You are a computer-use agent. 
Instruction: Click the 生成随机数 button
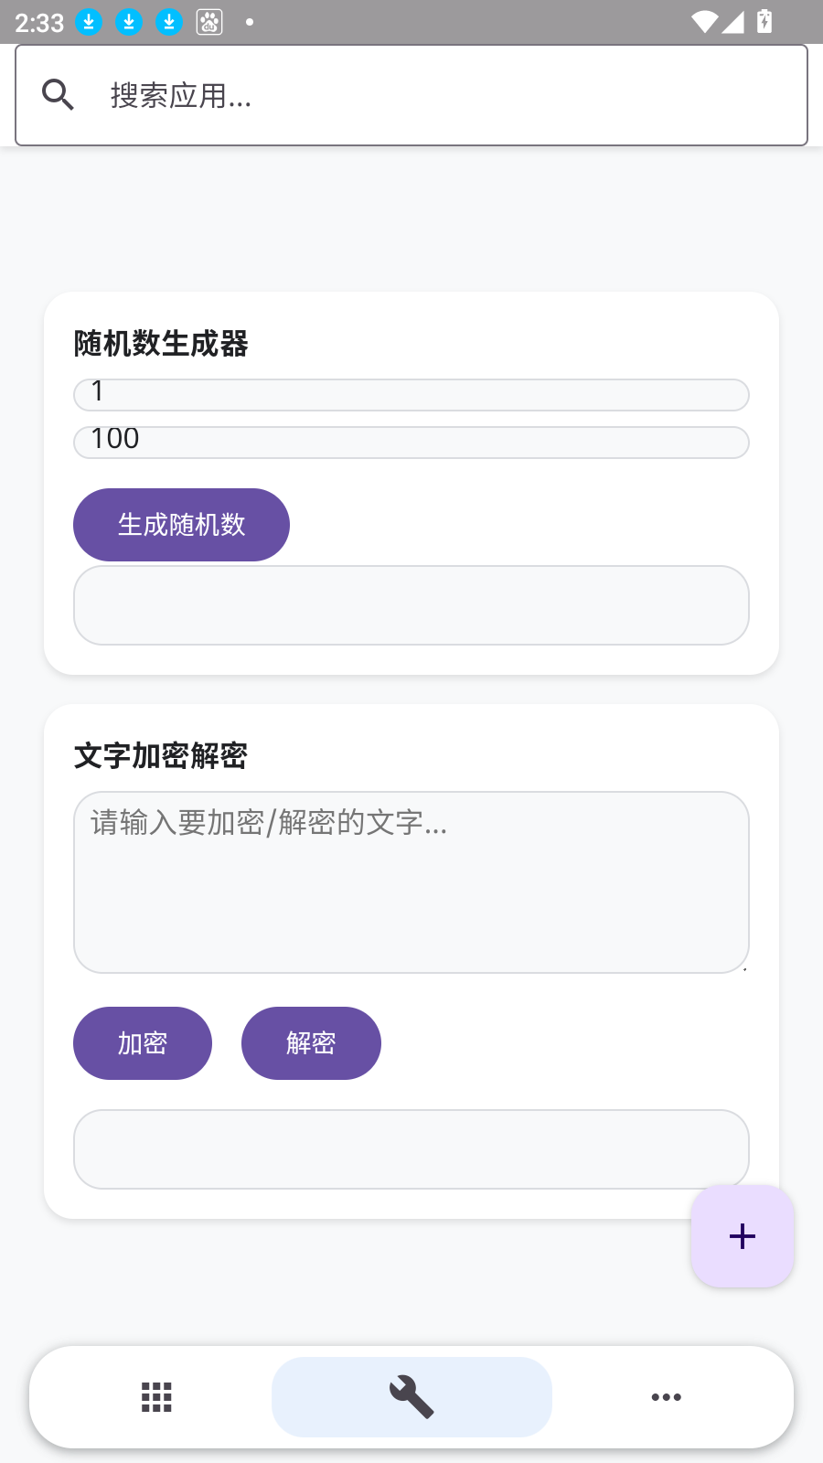(x=181, y=525)
